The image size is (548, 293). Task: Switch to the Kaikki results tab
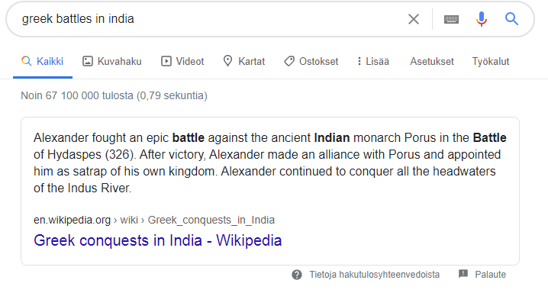coord(43,62)
